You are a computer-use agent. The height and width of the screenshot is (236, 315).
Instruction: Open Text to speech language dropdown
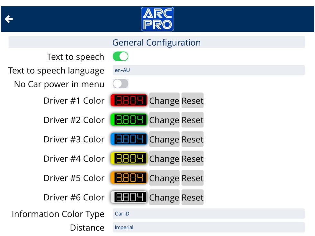point(208,70)
